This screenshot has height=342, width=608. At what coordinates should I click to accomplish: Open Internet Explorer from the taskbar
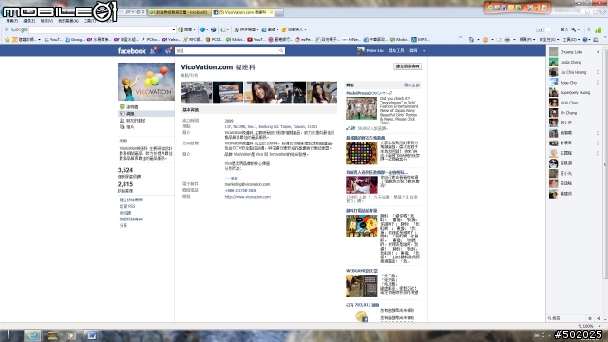[x=32, y=335]
